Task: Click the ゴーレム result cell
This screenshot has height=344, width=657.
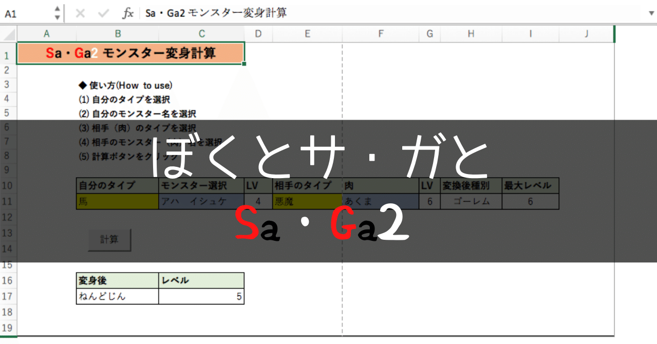Action: pos(471,202)
